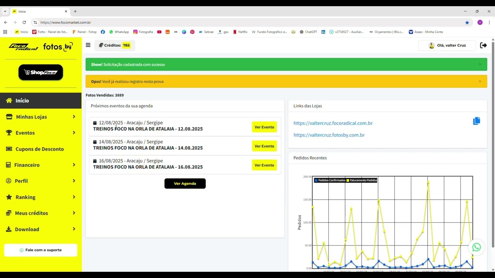The image size is (495, 278).
Task: Open the Sebrae bookmark
Action: tap(206, 32)
